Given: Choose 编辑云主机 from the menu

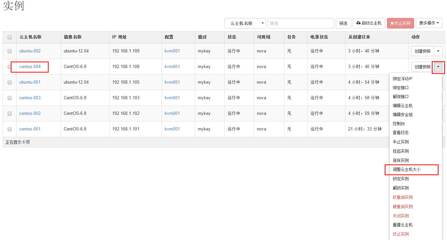Looking at the screenshot, I should pyautogui.click(x=416, y=106).
